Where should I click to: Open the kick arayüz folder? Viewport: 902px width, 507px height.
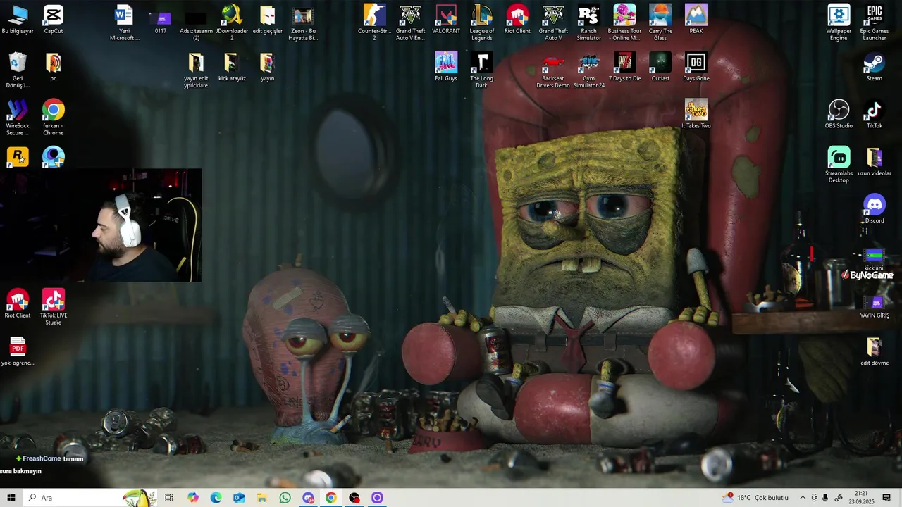232,67
